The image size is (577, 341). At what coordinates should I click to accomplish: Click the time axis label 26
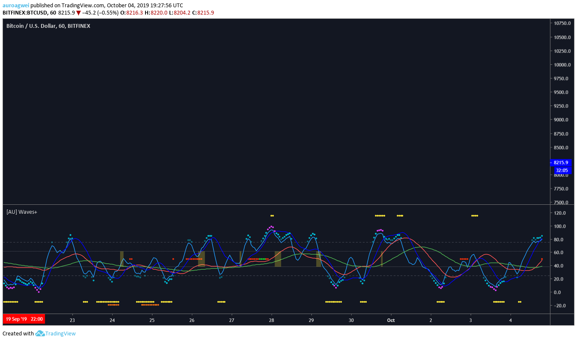coord(192,320)
